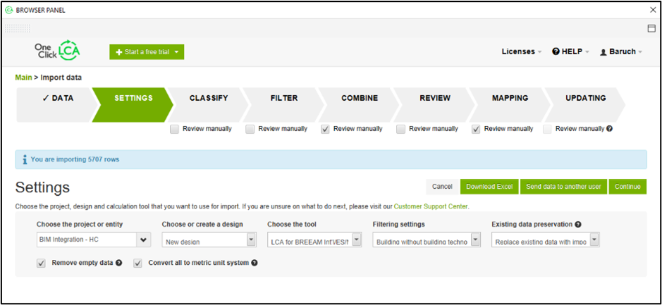Click the Settings heading

(42, 187)
